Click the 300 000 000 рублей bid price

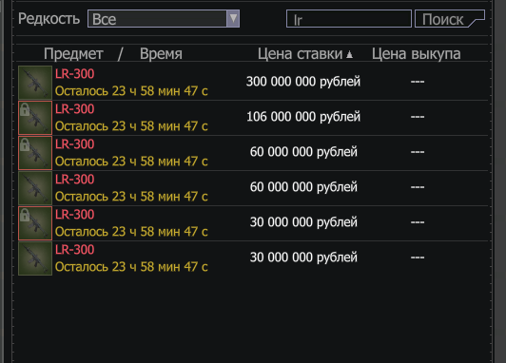pyautogui.click(x=303, y=82)
